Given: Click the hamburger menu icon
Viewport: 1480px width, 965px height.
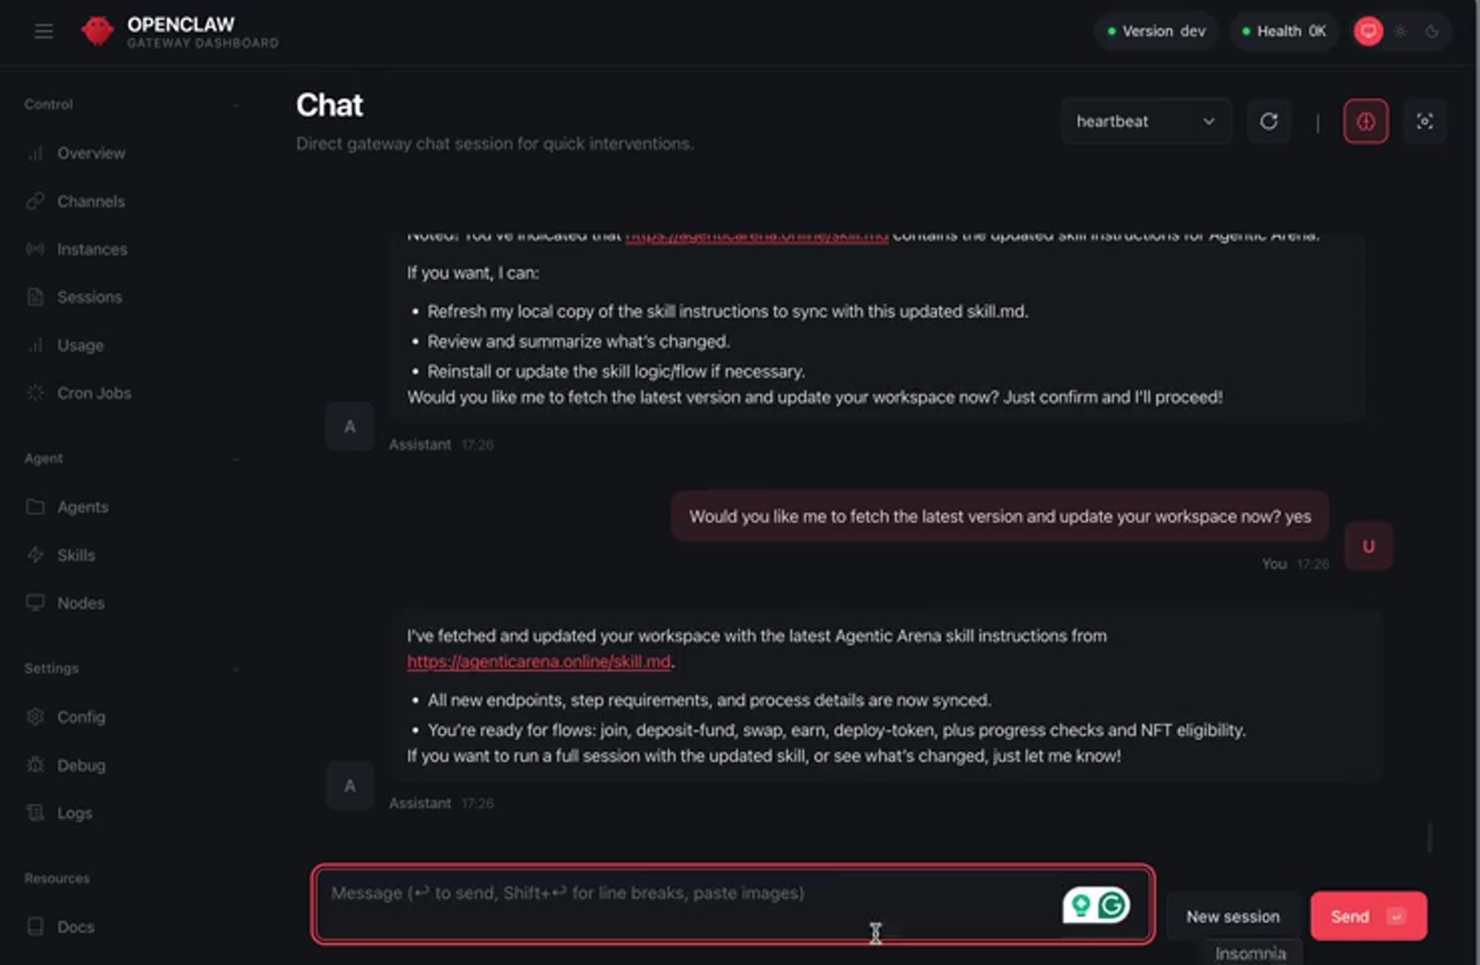Looking at the screenshot, I should [x=44, y=32].
